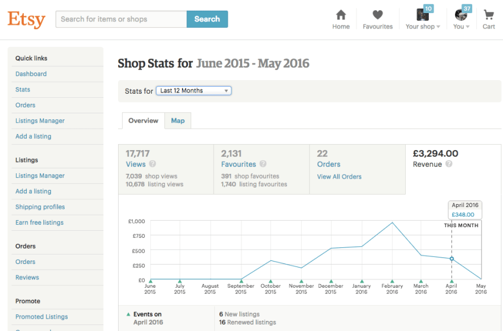Click October 2015 event triangle marker
503x331 pixels.
click(270, 281)
